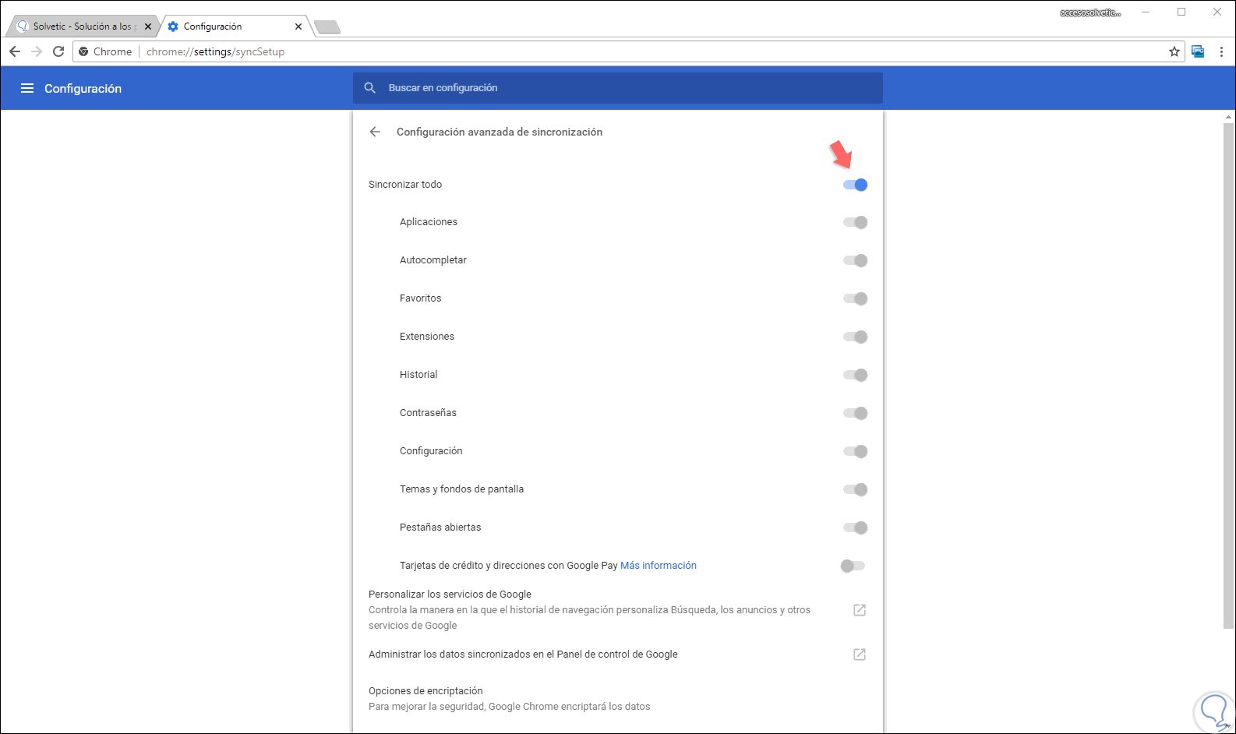Viewport: 1236px width, 734px height.
Task: Open the Chrome three-dot menu
Action: coord(1221,51)
